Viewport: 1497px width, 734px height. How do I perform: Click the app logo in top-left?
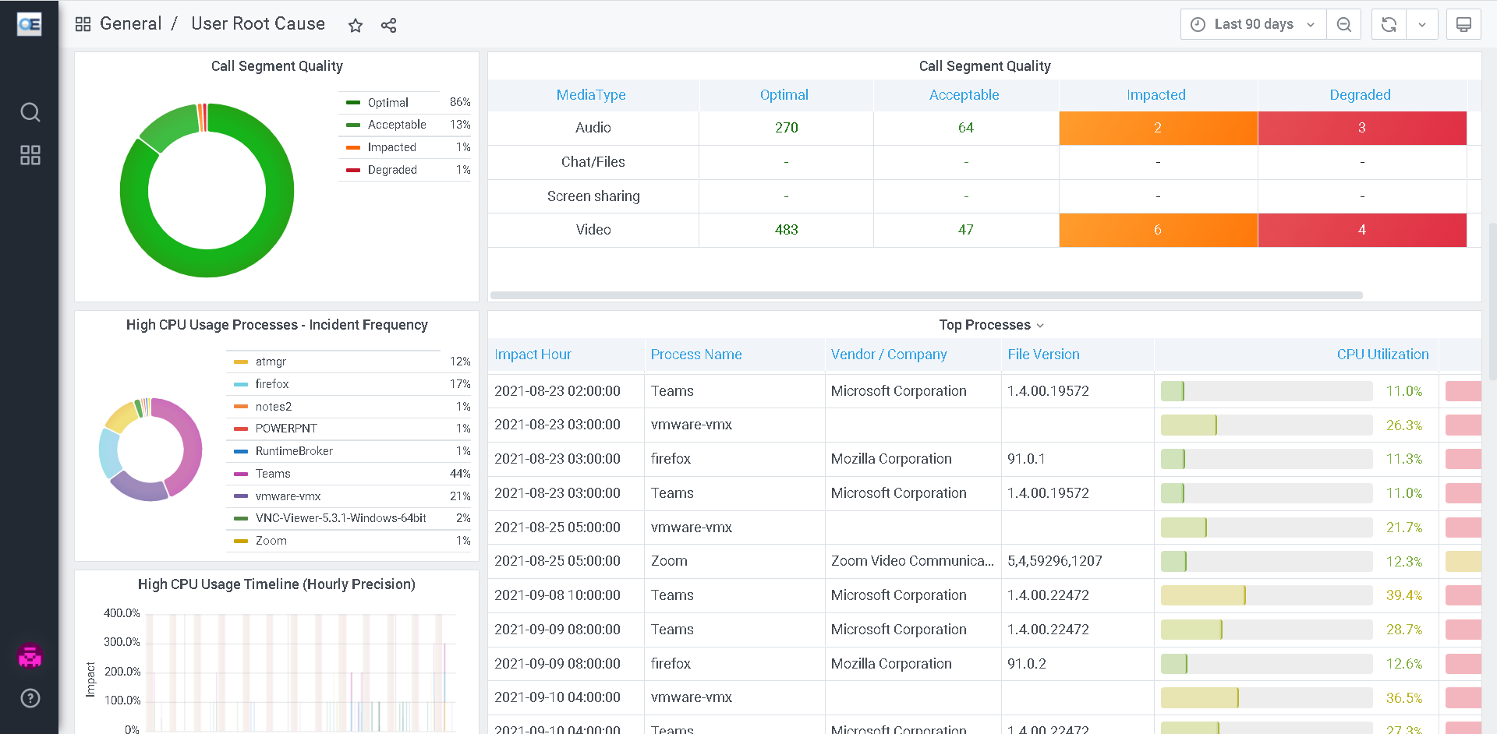tap(30, 24)
